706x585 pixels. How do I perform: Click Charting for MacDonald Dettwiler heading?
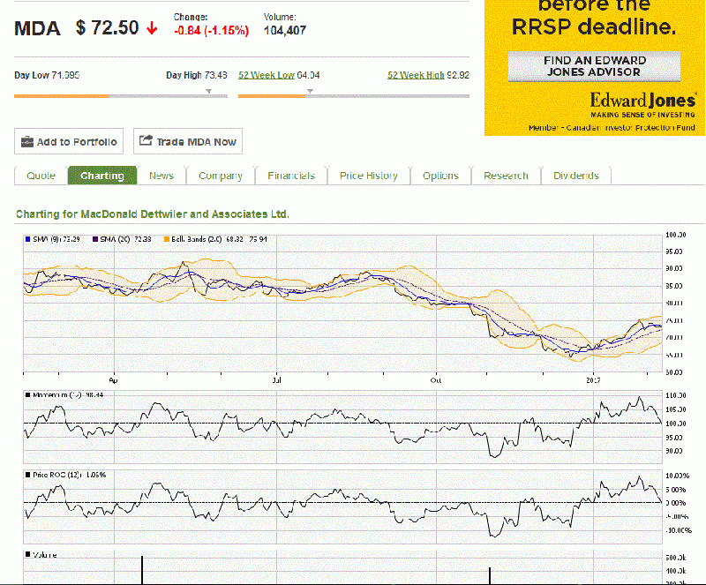152,214
